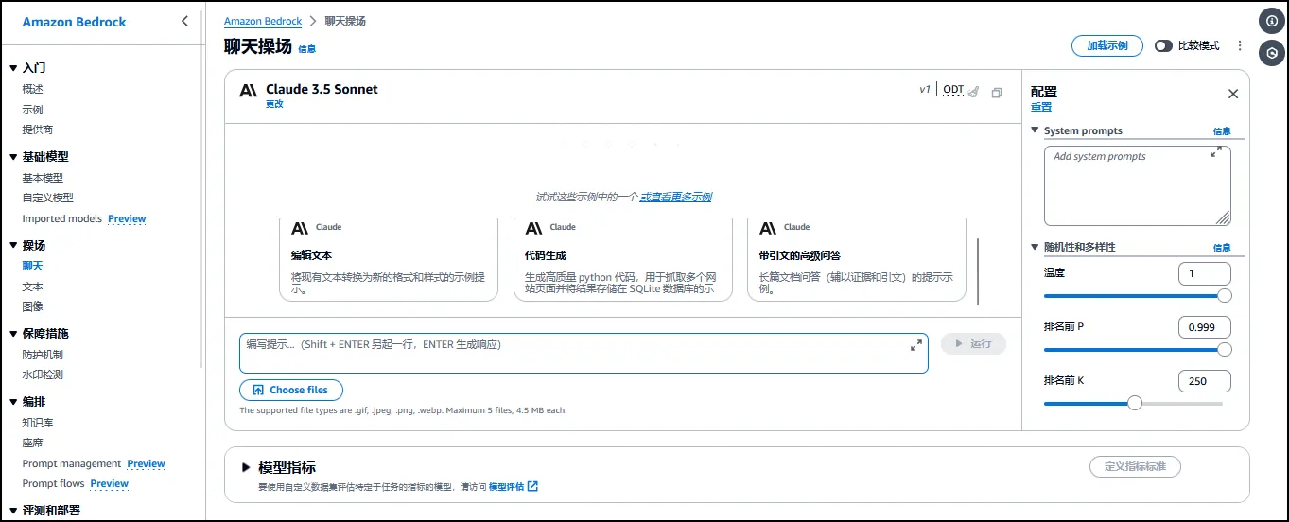Open Prompt management in the sidebar
This screenshot has width=1289, height=522.
tap(72, 463)
